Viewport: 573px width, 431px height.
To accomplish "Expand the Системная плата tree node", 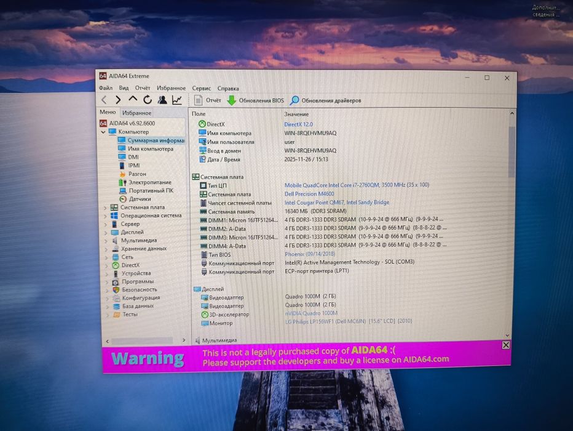I will click(105, 207).
